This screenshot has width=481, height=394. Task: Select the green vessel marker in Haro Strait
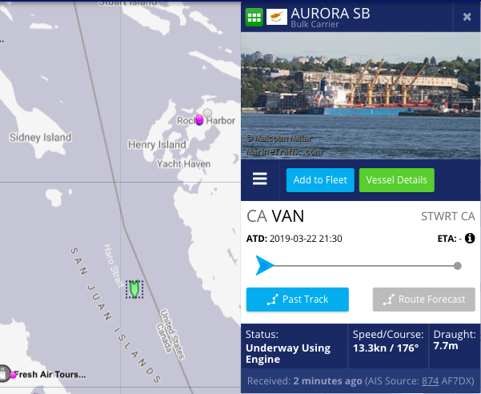[x=134, y=289]
